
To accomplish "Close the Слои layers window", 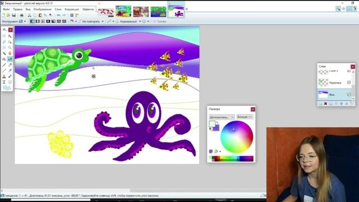I will tap(353, 67).
